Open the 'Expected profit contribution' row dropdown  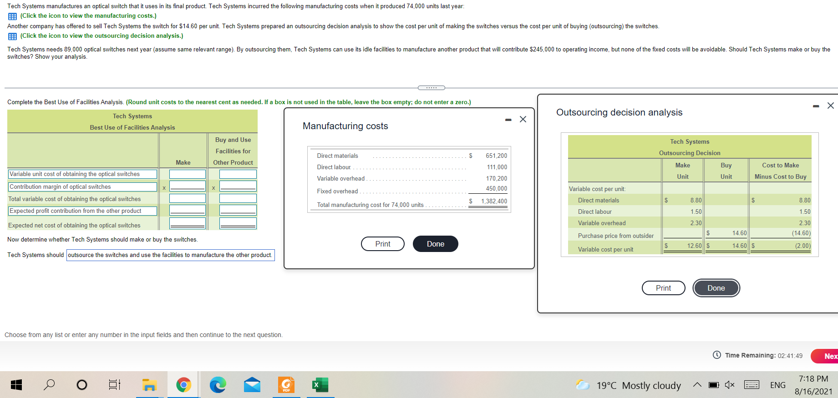[x=82, y=211]
